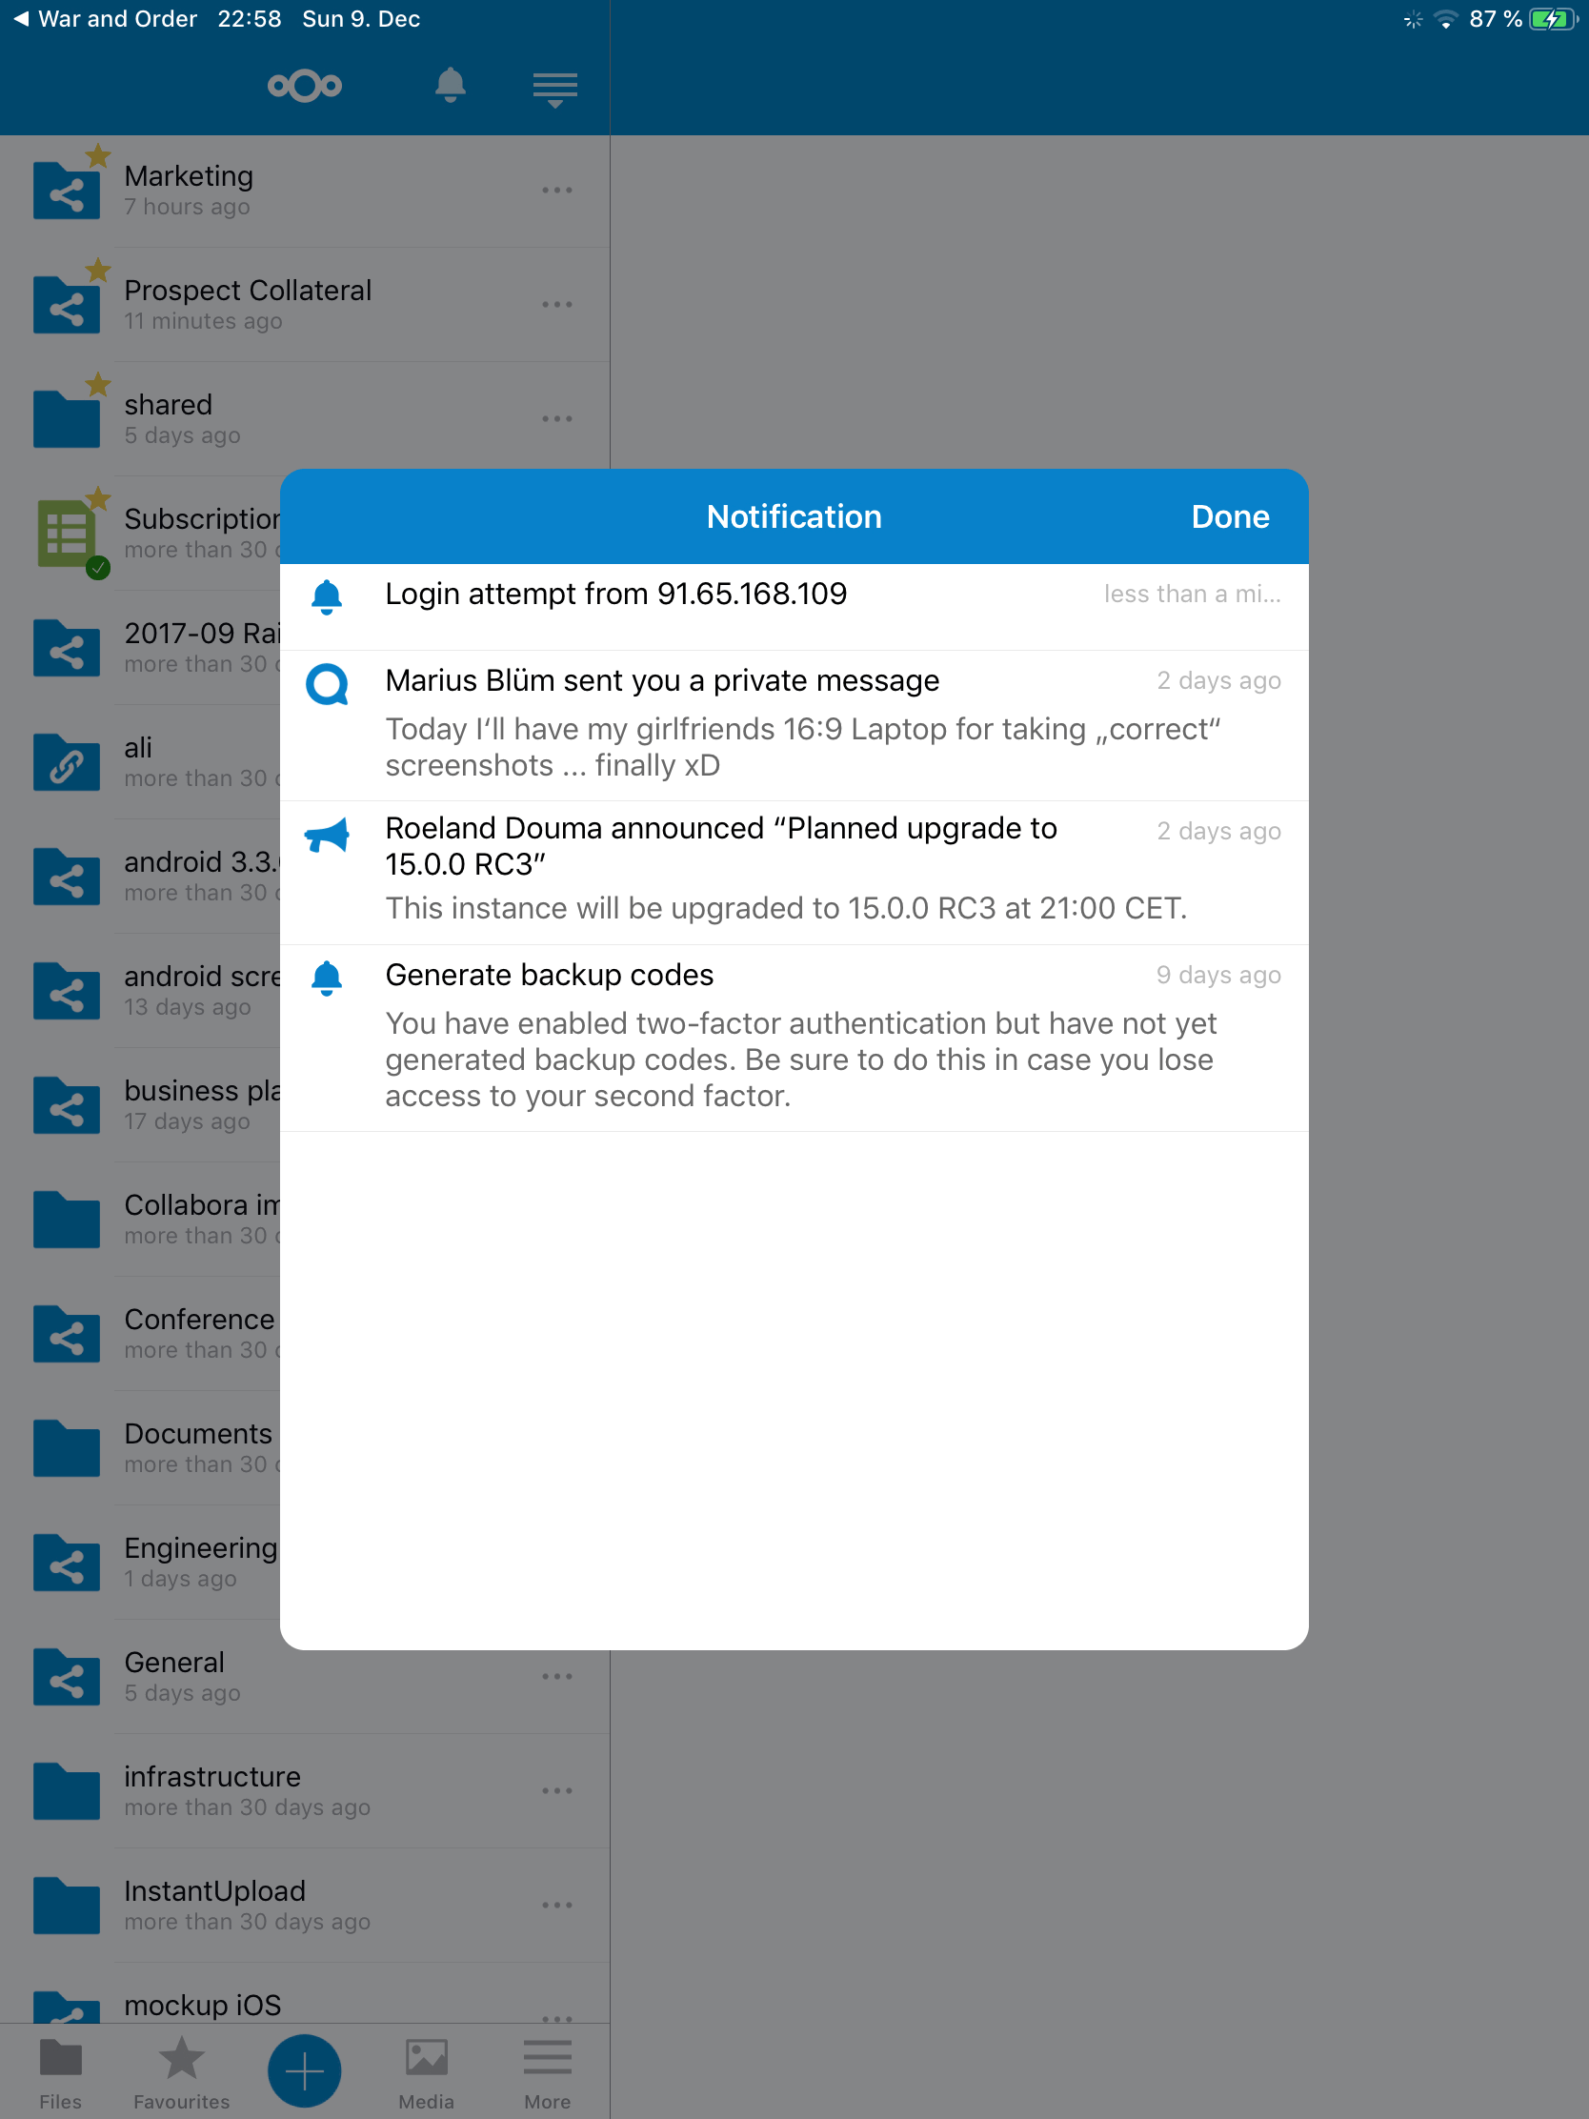Screen dimensions: 1589x2119
Task: Show more options for InstantUpload folder
Action: (556, 1906)
